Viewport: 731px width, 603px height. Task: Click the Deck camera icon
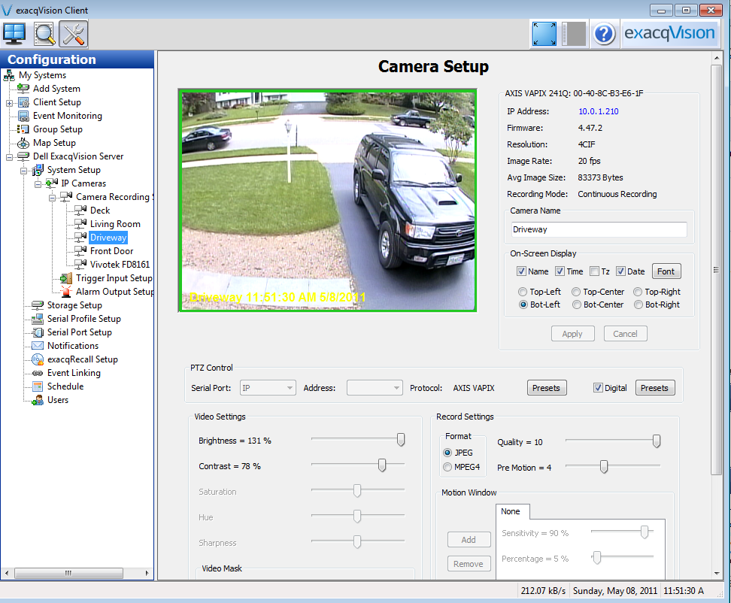[80, 211]
